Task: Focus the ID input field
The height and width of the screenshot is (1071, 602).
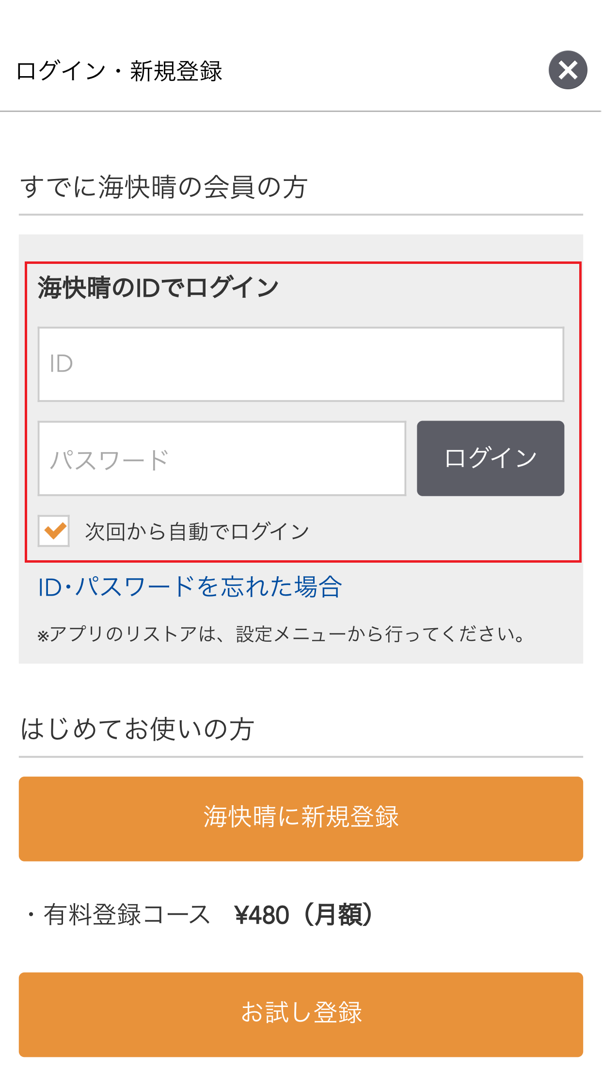Action: point(301,364)
